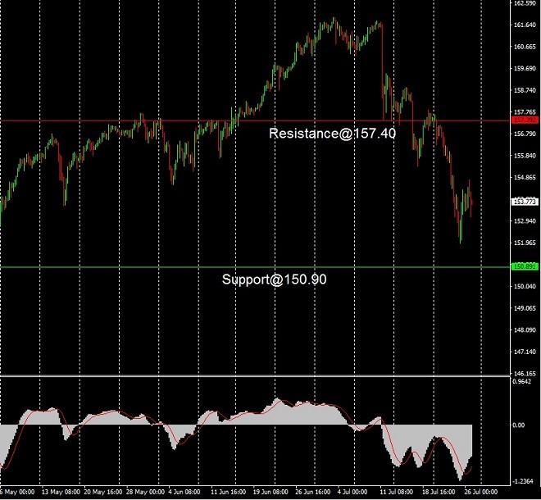Click the 0.00 indicator scale value
The image size is (541, 500).
[x=519, y=425]
